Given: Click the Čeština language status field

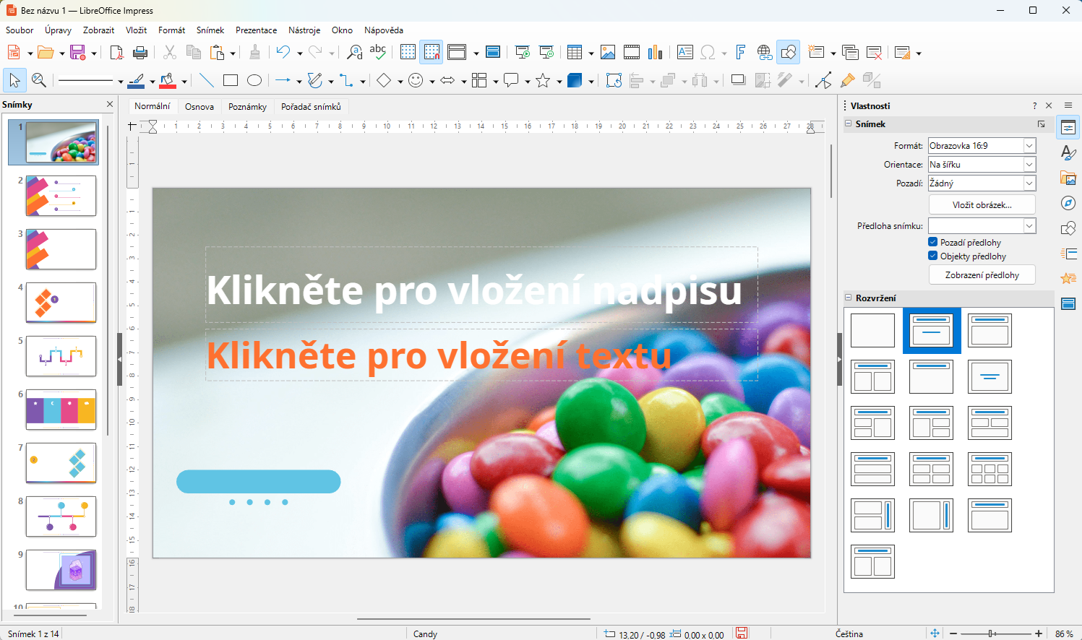Looking at the screenshot, I should [849, 633].
